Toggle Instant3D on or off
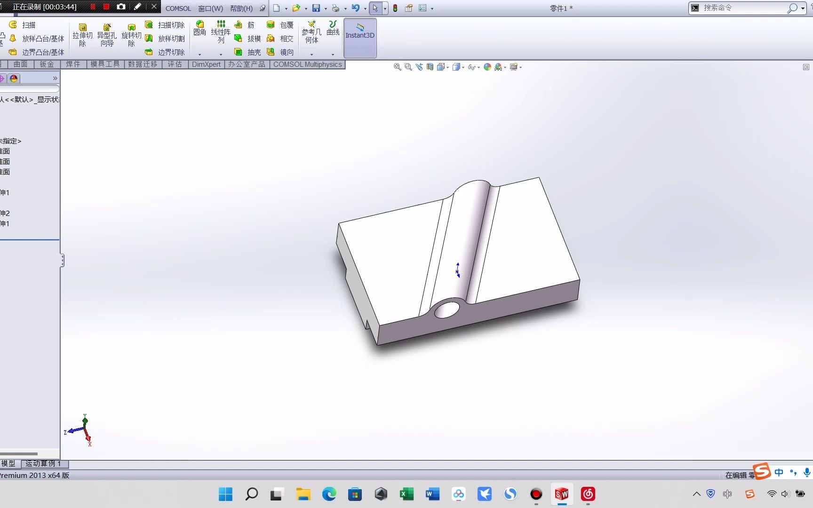The width and height of the screenshot is (813, 508). pos(360,34)
